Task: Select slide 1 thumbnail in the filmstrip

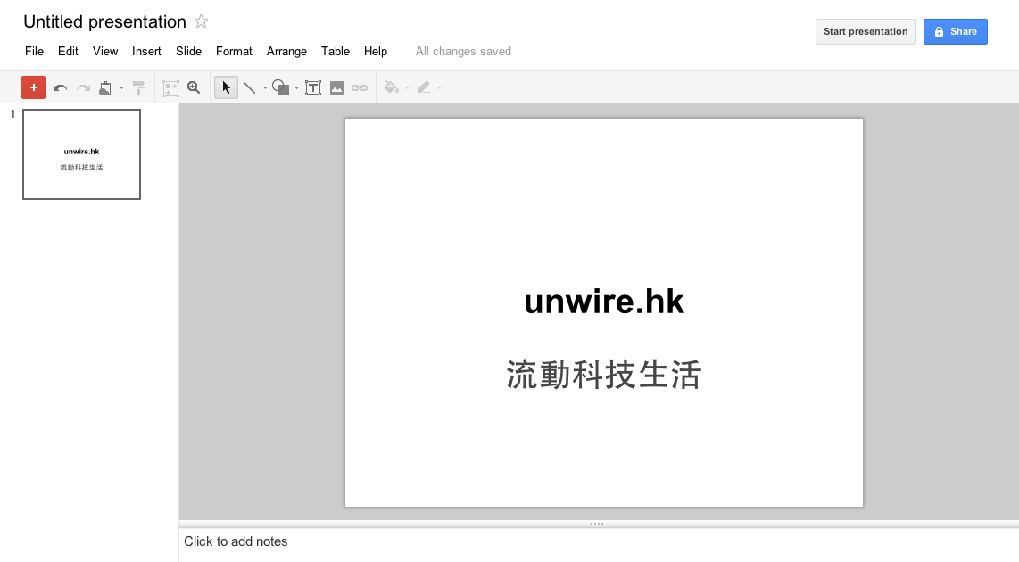Action: 81,154
